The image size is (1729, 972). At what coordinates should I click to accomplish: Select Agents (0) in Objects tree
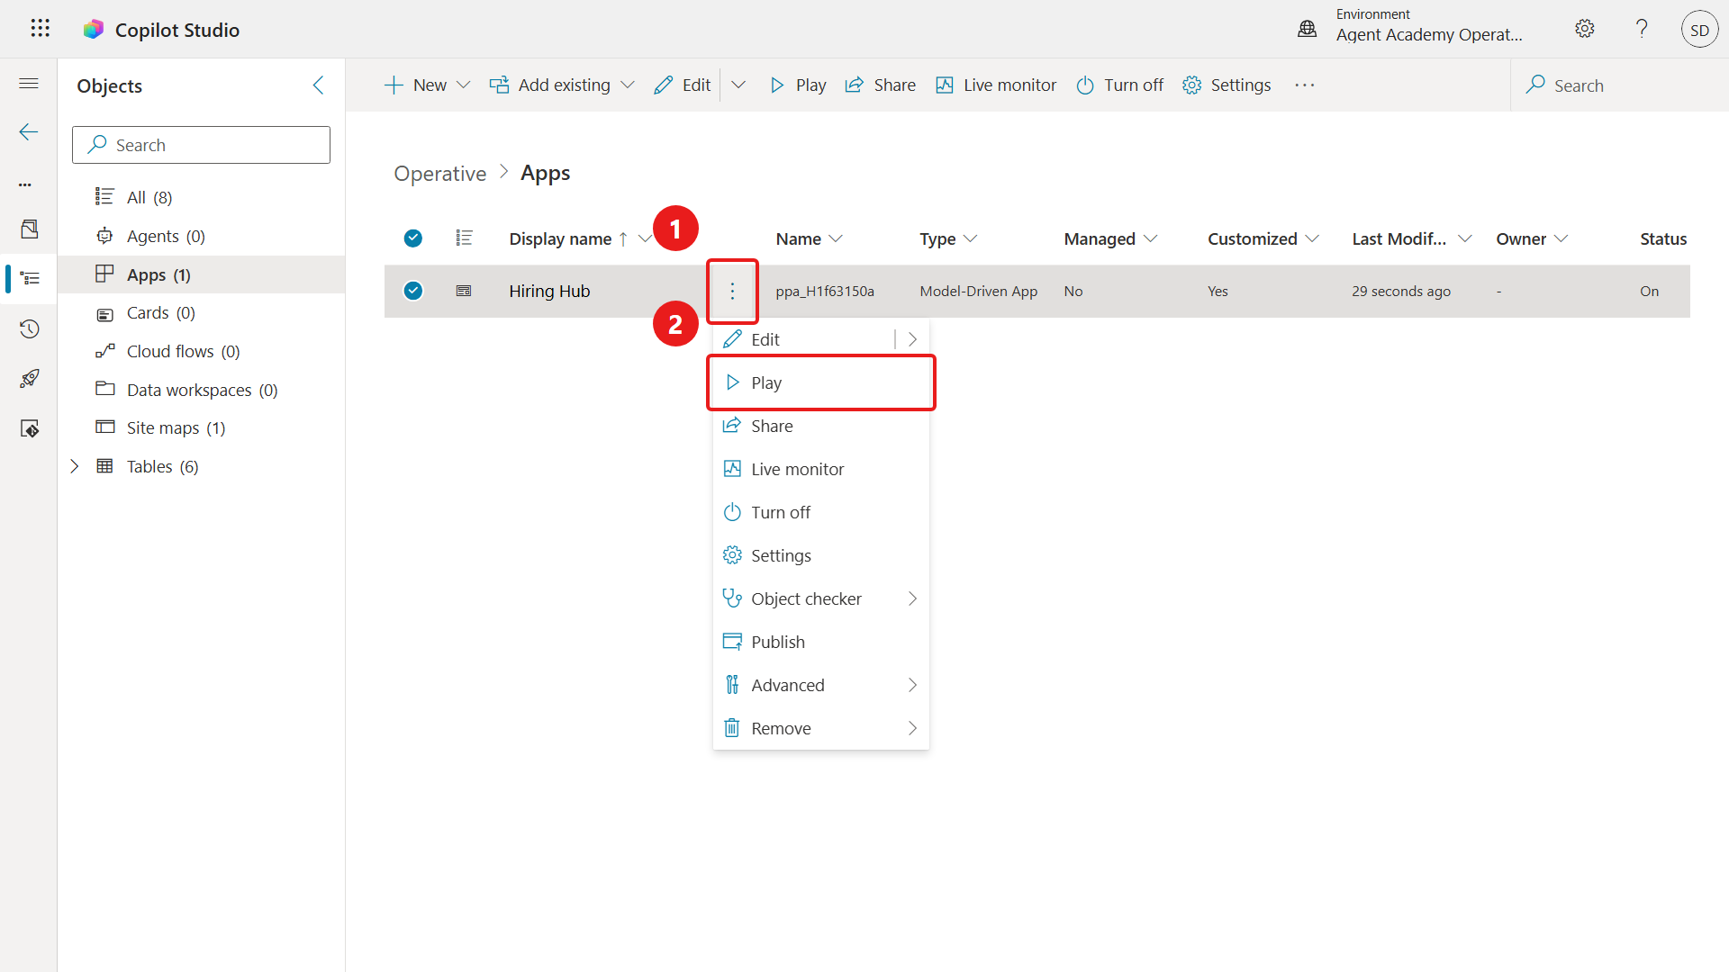click(202, 236)
